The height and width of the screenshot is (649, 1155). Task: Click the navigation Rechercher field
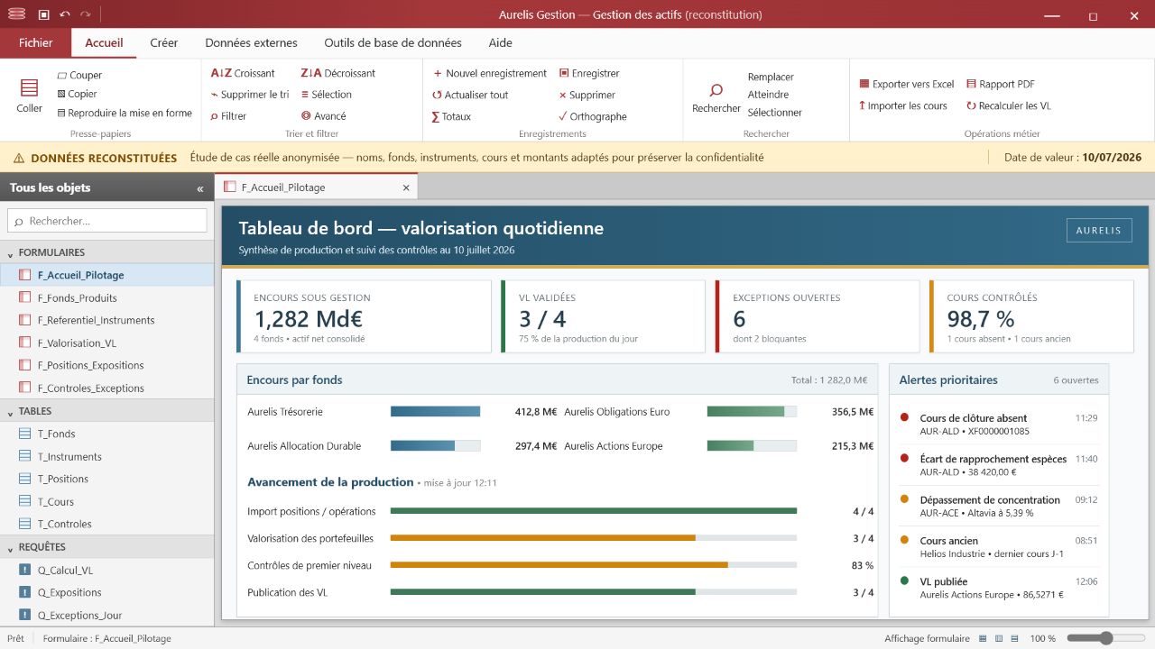point(107,221)
